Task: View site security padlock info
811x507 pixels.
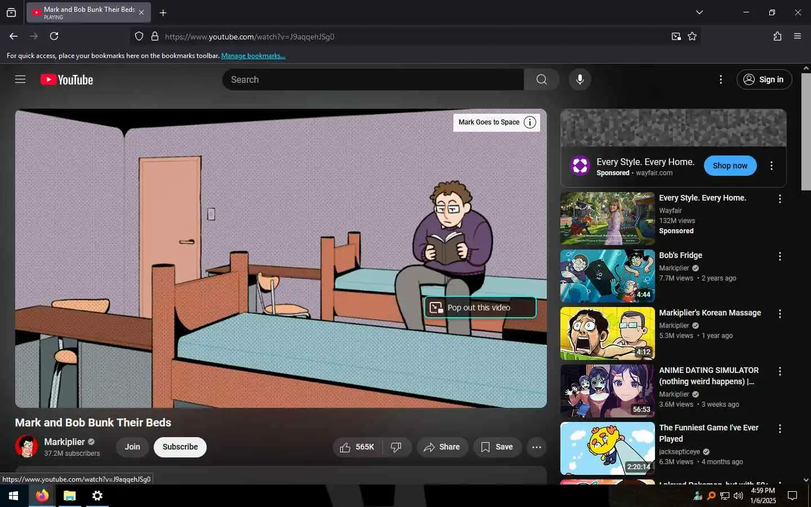Action: [x=155, y=36]
